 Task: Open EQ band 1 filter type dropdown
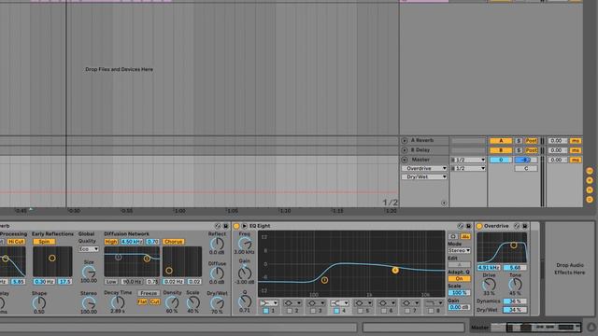[x=269, y=303]
